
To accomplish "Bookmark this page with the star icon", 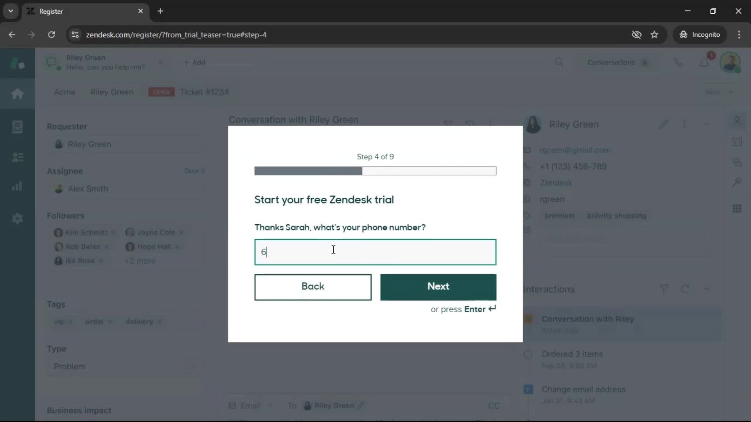I will 654,35.
